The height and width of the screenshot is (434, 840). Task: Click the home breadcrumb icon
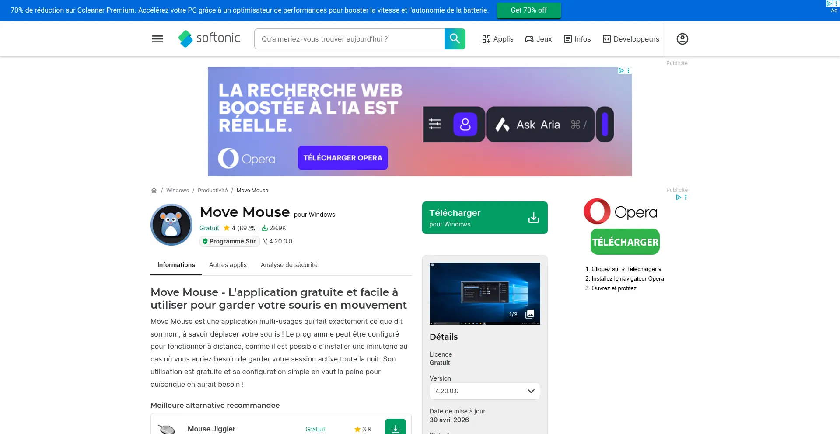(x=154, y=190)
